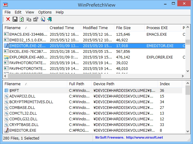This screenshot has width=193, height=144.
Task: Select CRYPTBASE.DLL file name
Action: 24,125
